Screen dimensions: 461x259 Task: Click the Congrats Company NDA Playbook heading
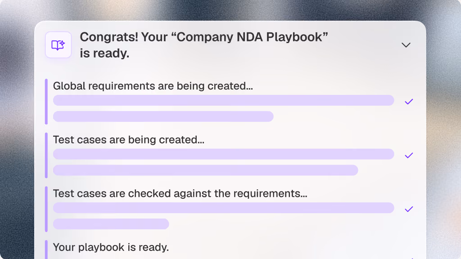pyautogui.click(x=204, y=45)
